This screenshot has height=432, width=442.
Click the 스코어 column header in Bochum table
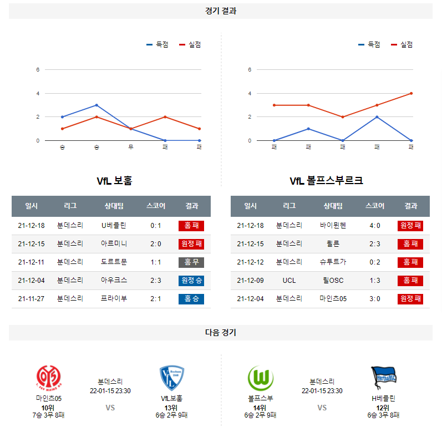click(156, 206)
